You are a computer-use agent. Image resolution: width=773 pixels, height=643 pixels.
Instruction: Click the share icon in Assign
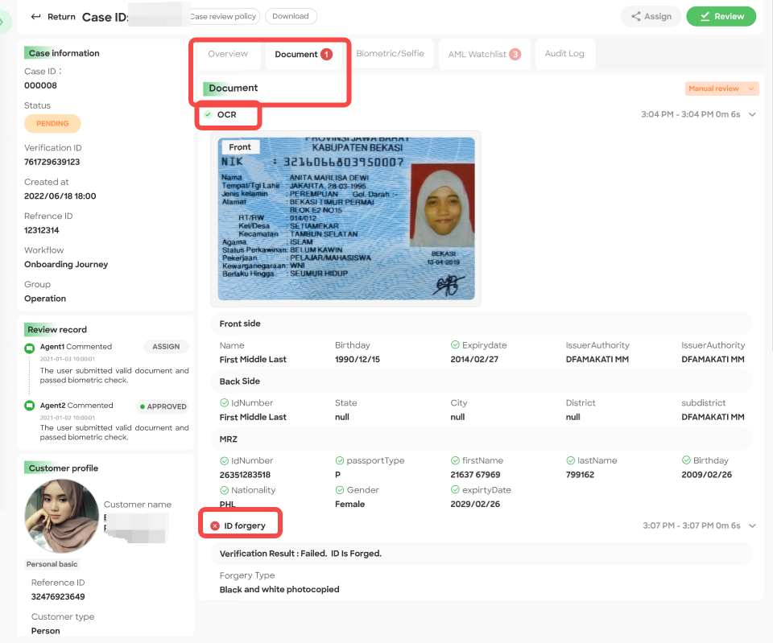coord(636,16)
